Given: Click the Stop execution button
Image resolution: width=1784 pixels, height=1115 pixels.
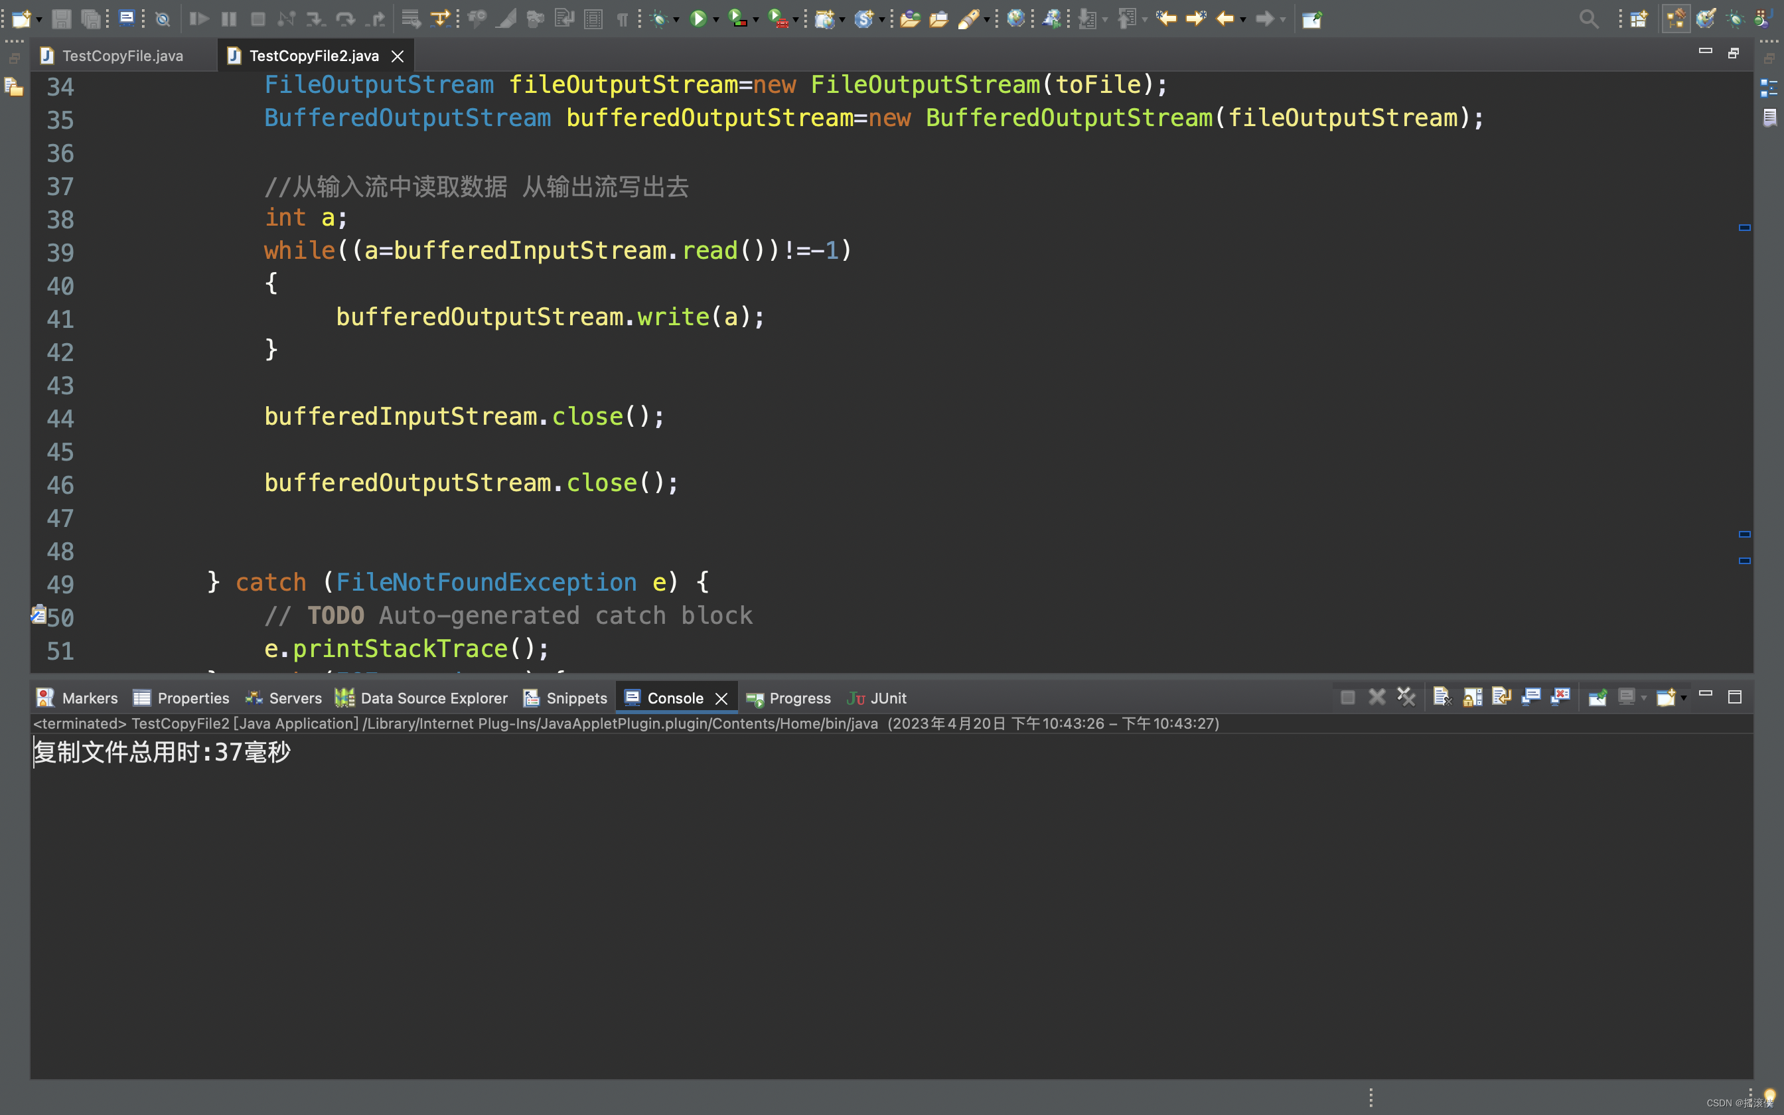Looking at the screenshot, I should [1346, 696].
